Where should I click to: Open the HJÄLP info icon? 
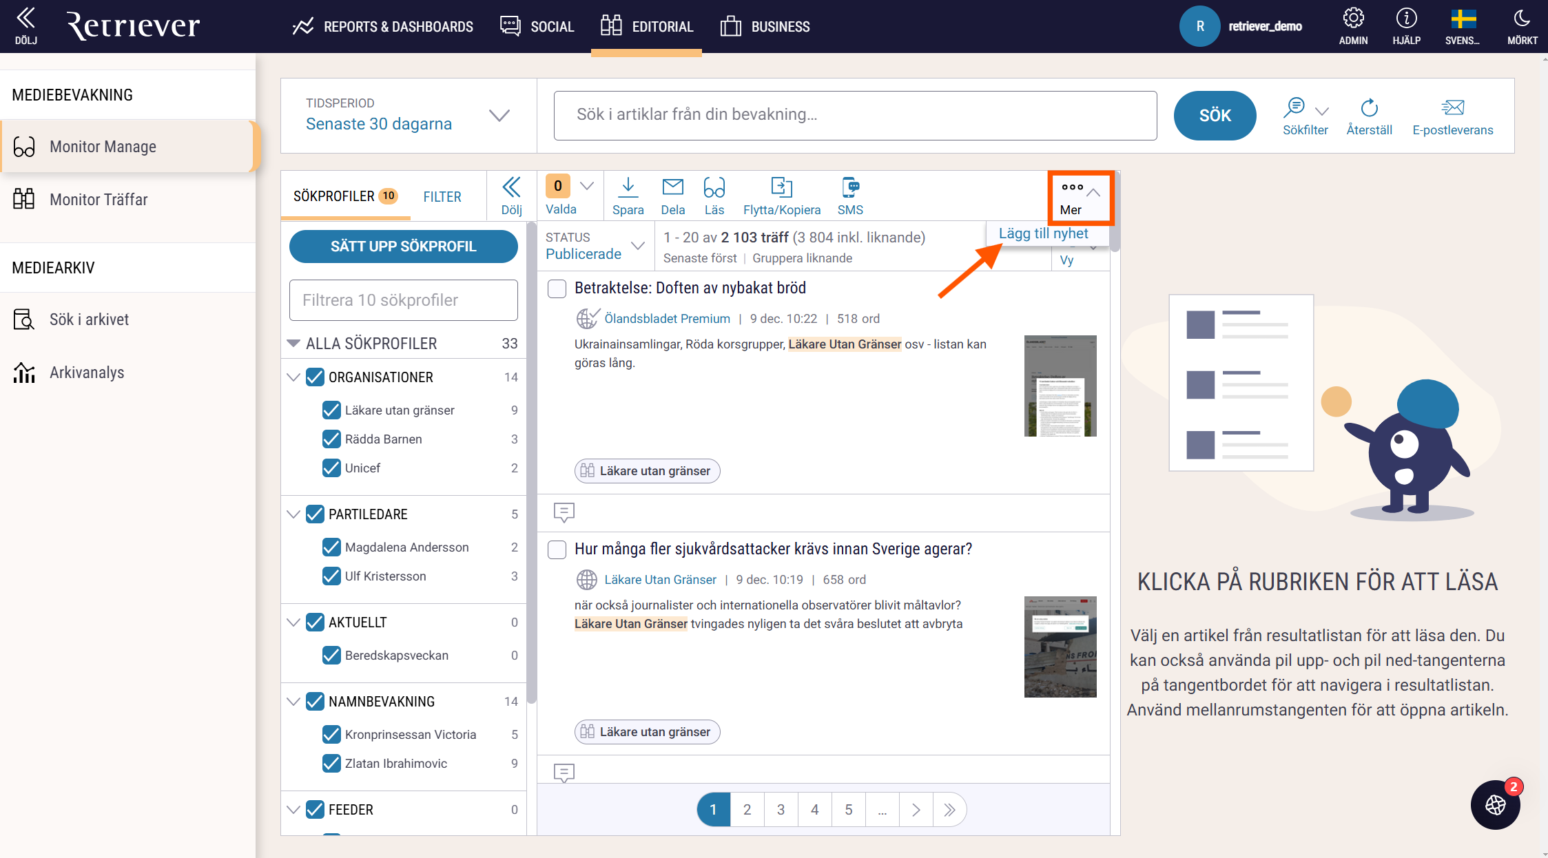point(1406,26)
